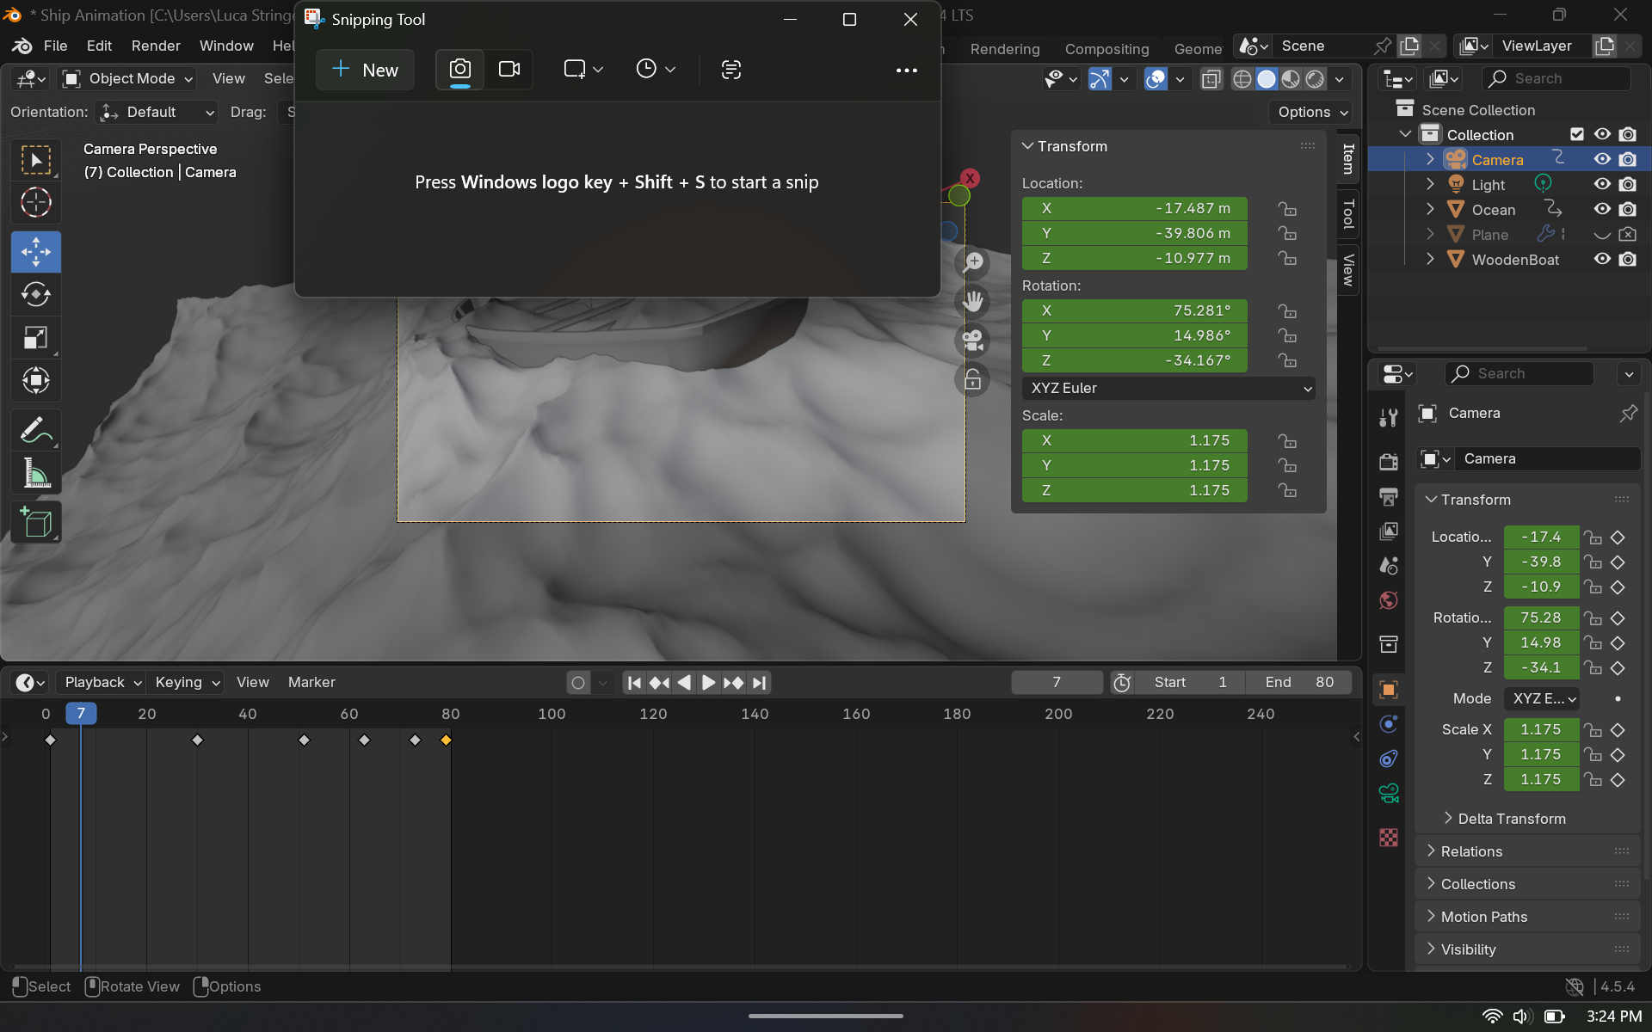This screenshot has width=1652, height=1032.
Task: Click the play animation button
Action: pyautogui.click(x=707, y=682)
